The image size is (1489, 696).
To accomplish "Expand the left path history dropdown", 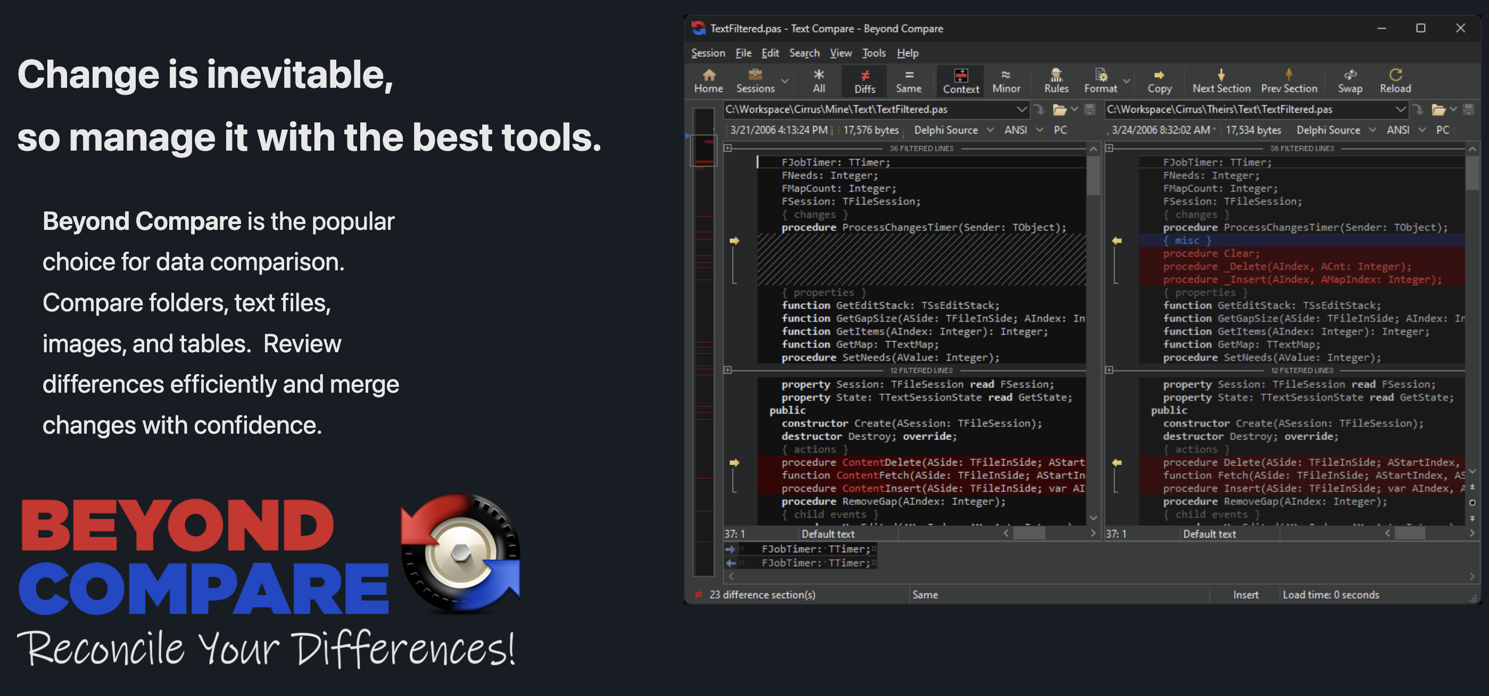I will click(1021, 109).
